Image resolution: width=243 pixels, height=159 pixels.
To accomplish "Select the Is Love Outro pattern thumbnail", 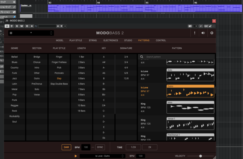I will point(190,91).
